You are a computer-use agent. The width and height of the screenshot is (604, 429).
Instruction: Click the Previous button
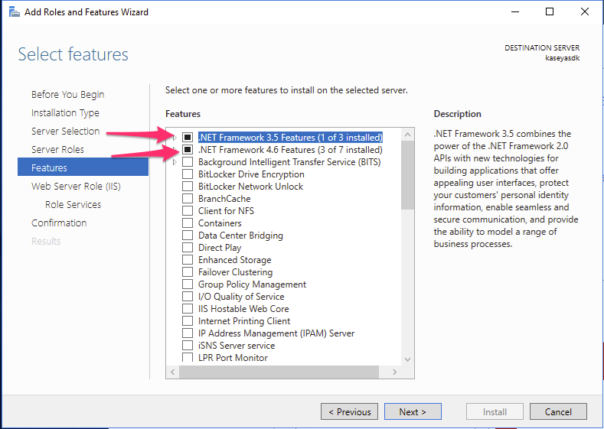click(x=349, y=411)
